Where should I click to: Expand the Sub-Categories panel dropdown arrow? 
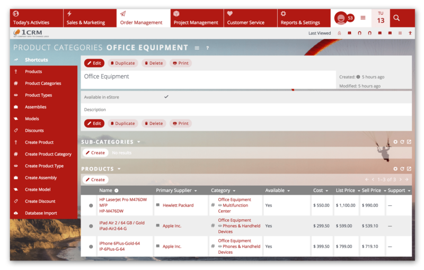[139, 142]
